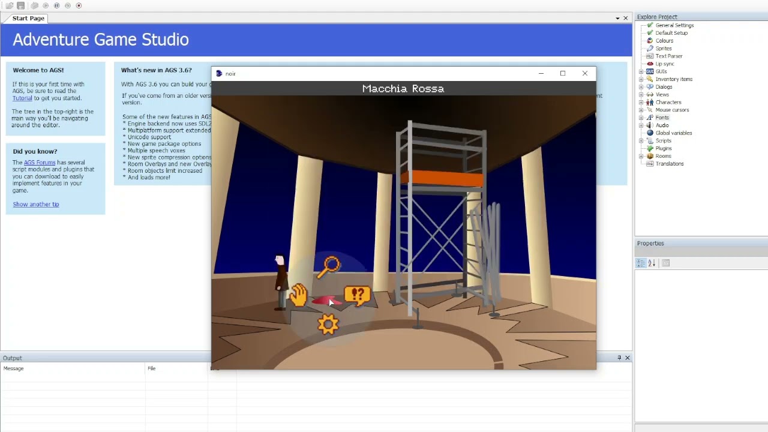Stop the running game from the toolbar
Image resolution: width=768 pixels, height=432 pixels.
79,5
